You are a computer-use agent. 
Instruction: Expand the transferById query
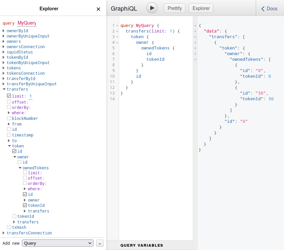(3, 78)
